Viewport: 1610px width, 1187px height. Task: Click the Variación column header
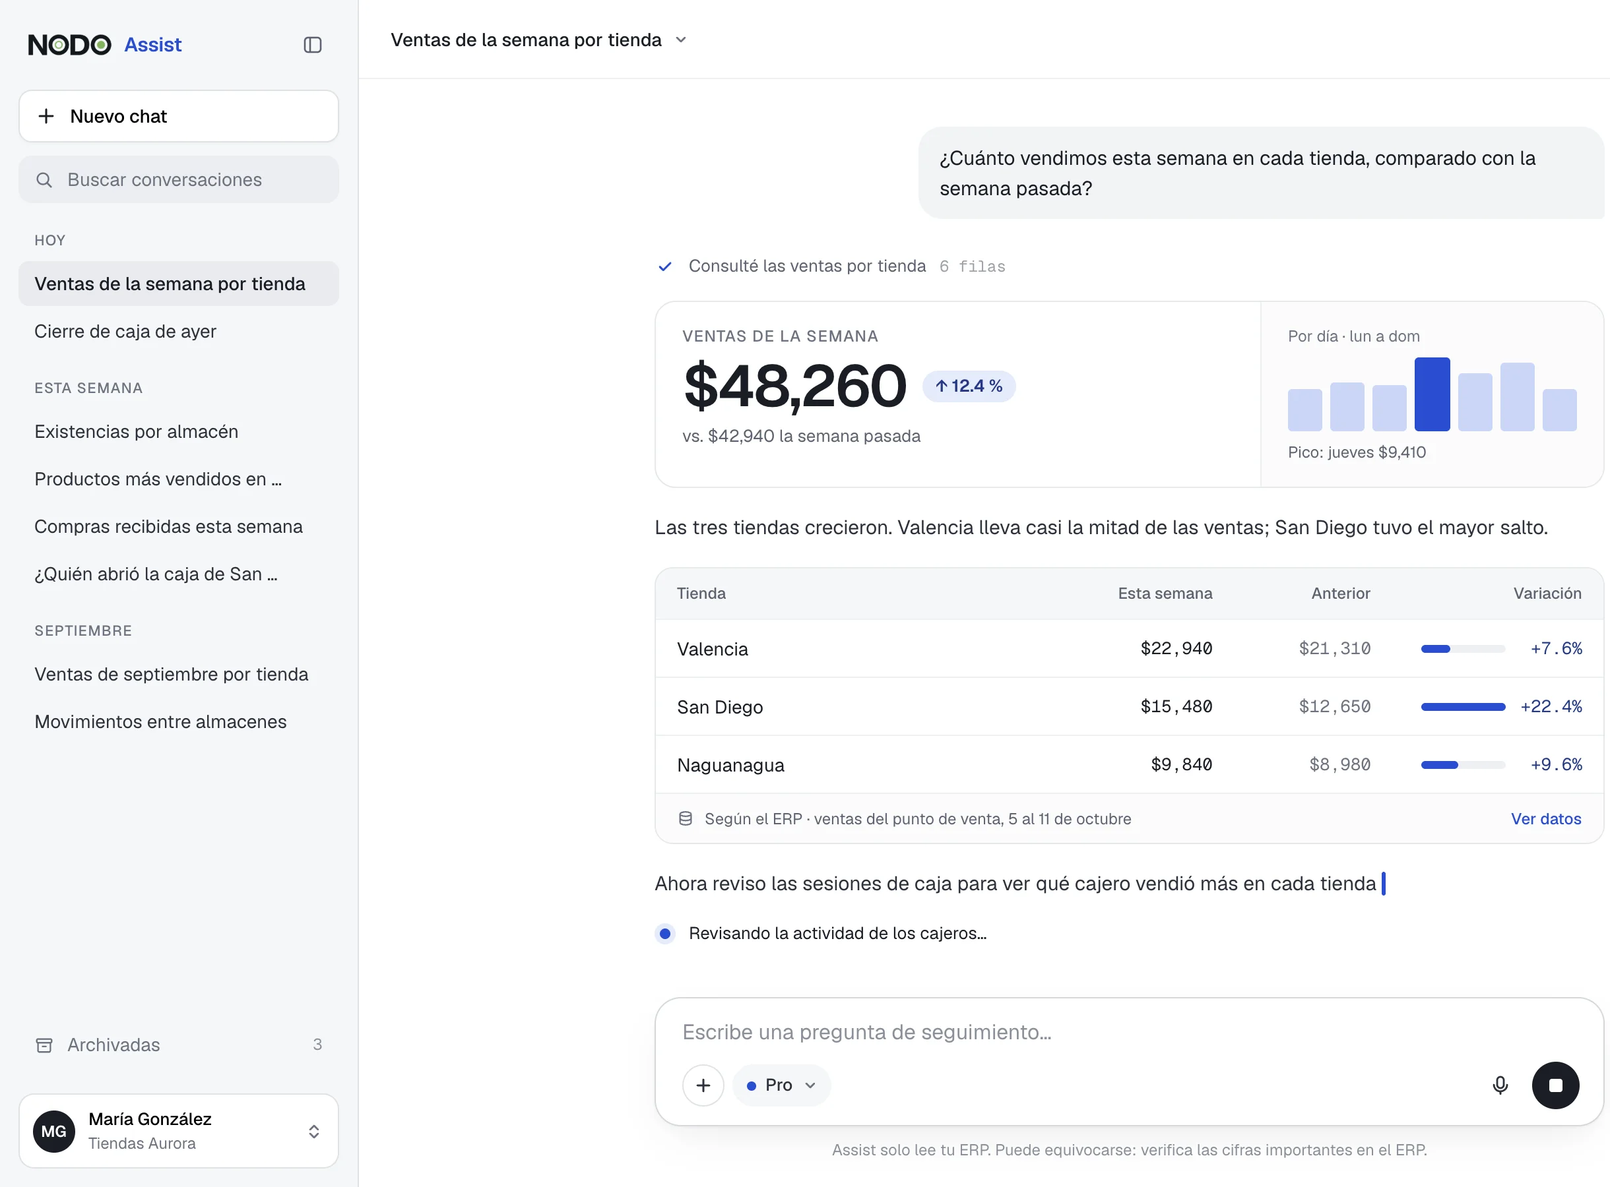1547,593
